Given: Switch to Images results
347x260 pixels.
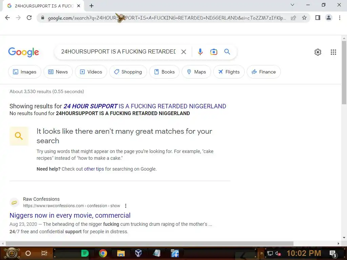Looking at the screenshot, I should (x=24, y=72).
